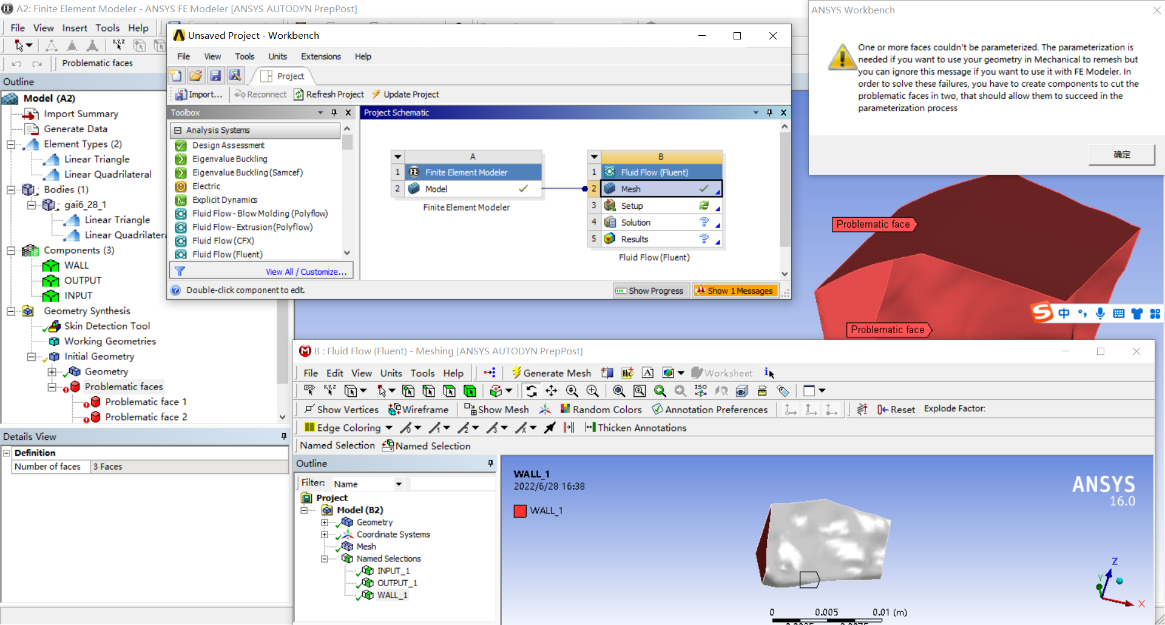Click Refresh Project in Workbench
The image size is (1165, 625).
point(329,95)
